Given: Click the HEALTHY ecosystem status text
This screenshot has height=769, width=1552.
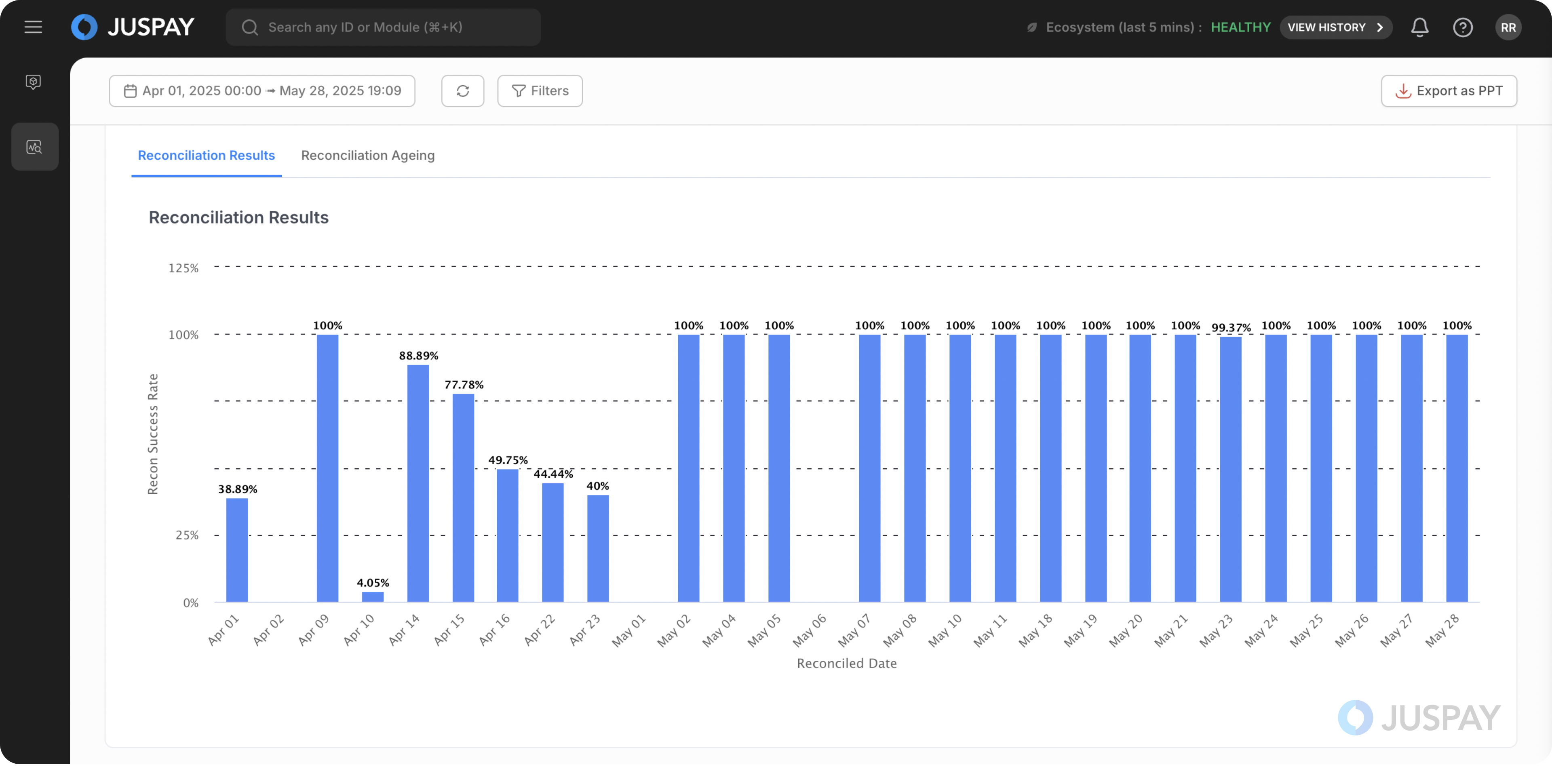Looking at the screenshot, I should coord(1240,27).
